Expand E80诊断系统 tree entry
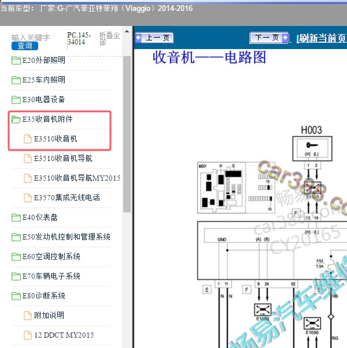 coord(43,295)
